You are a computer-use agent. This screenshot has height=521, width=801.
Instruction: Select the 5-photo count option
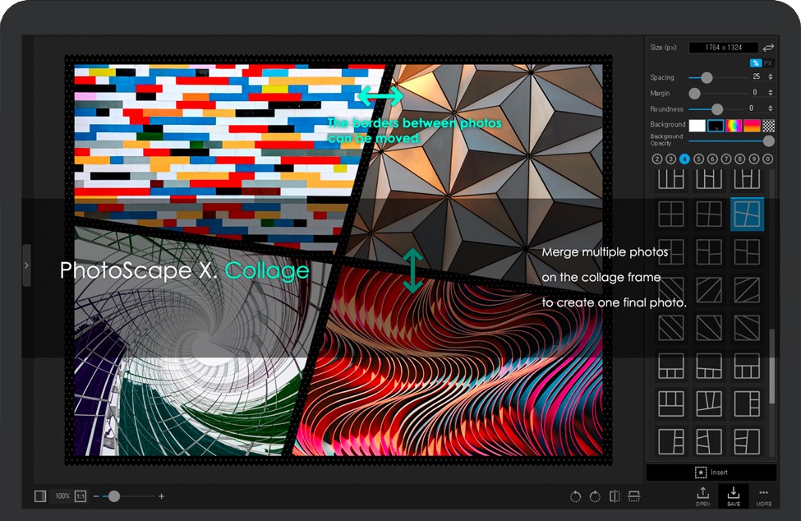[x=698, y=159]
